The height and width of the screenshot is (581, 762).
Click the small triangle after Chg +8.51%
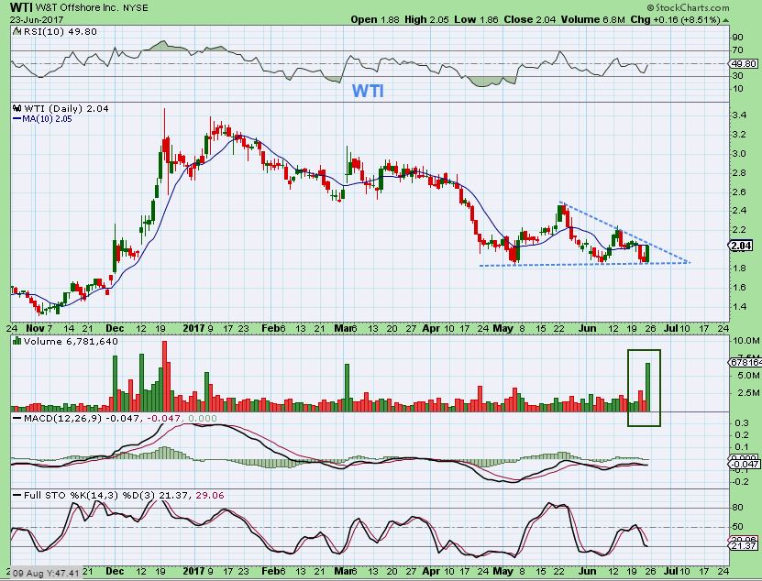pyautogui.click(x=725, y=20)
